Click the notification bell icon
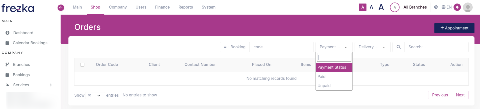 point(457,7)
